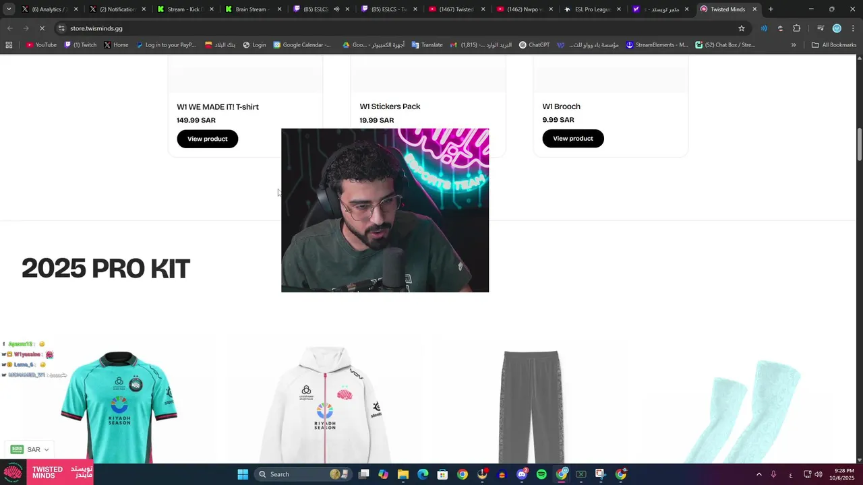Screen dimensions: 863x485
Task: Open the Chrome three-dot menu
Action: coord(852,28)
